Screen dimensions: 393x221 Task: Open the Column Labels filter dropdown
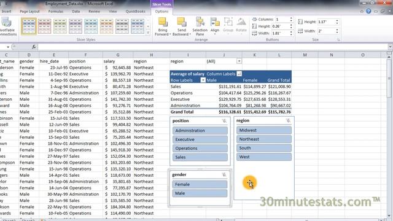pyautogui.click(x=239, y=74)
